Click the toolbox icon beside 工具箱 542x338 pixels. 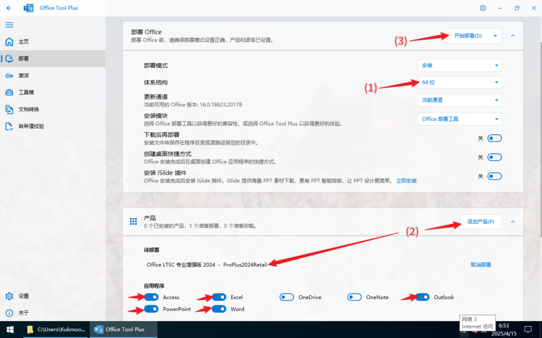pos(10,92)
